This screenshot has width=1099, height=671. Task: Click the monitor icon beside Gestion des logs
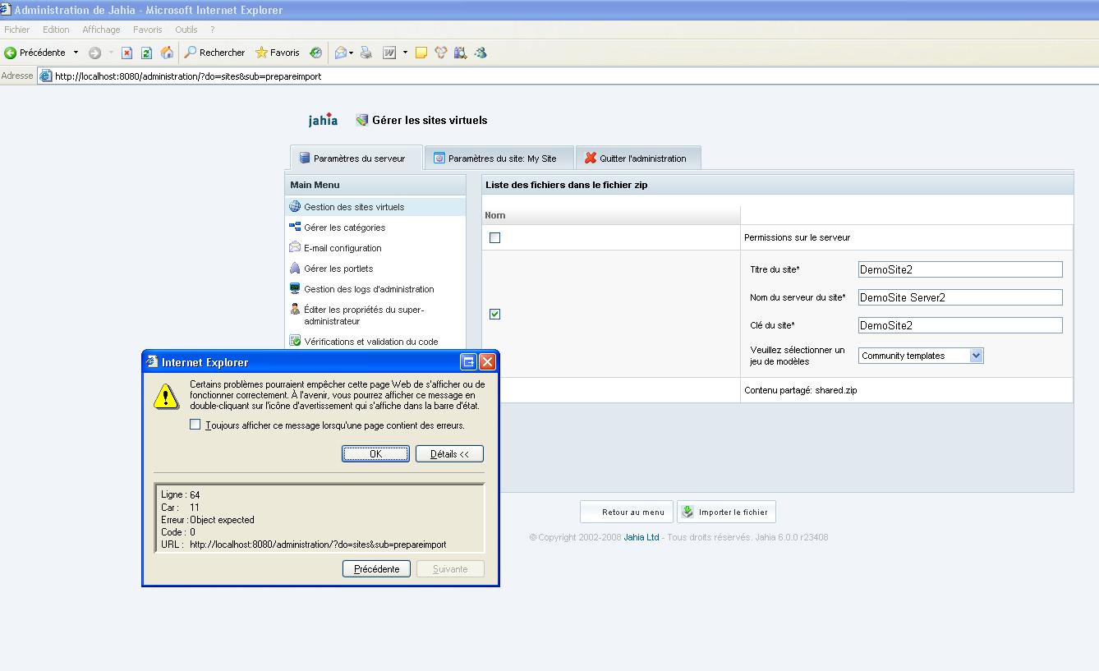[295, 288]
